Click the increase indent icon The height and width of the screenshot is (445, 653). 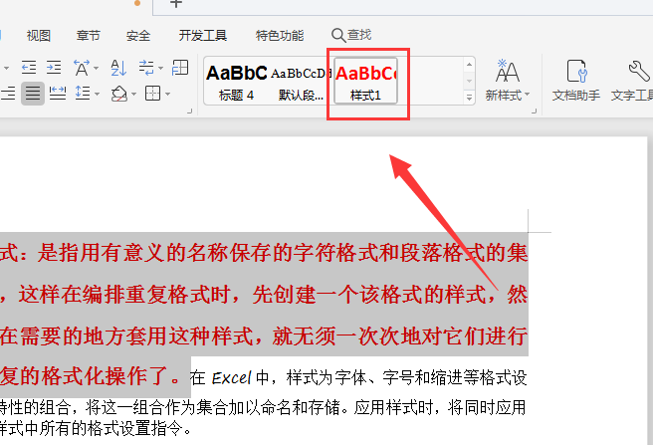53,68
